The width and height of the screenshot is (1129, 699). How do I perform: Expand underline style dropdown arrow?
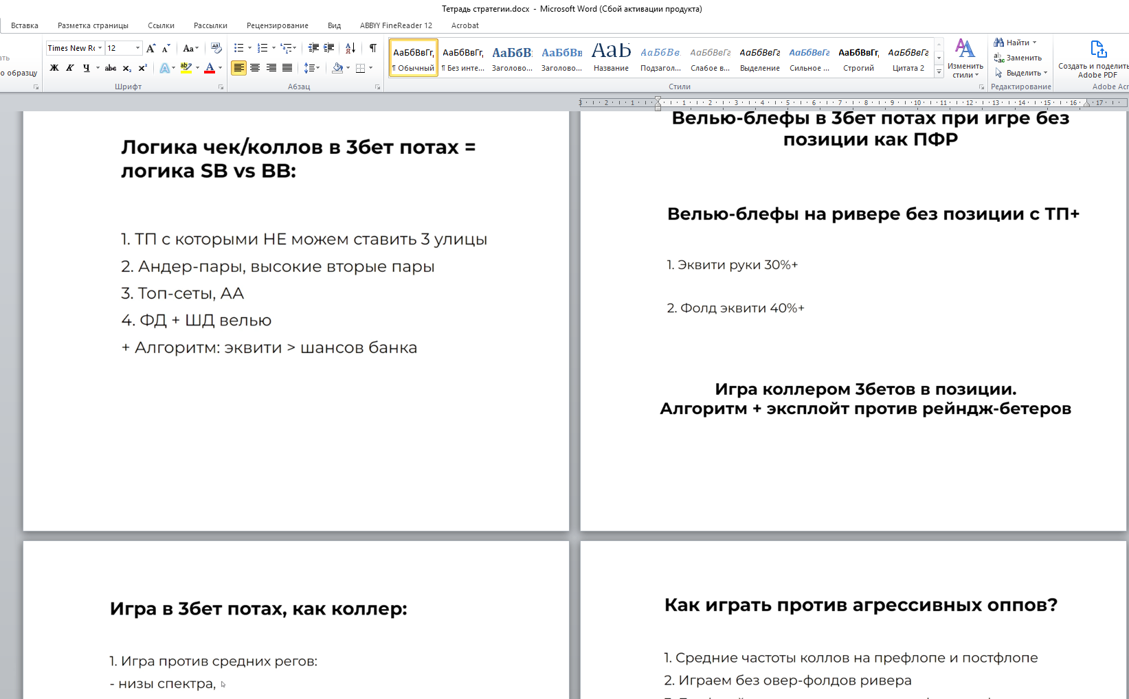(98, 68)
